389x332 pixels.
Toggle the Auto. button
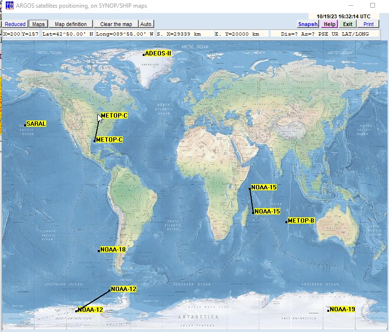point(146,24)
